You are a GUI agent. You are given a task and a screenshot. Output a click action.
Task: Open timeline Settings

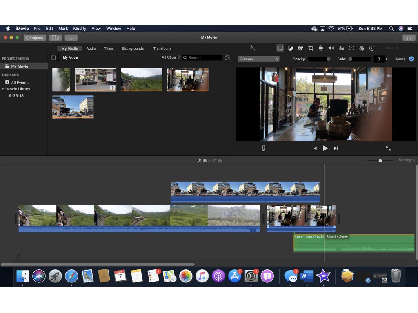406,160
